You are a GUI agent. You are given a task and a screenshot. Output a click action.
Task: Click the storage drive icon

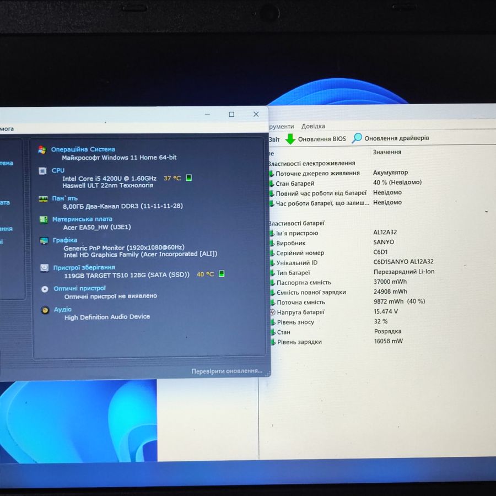[x=45, y=268]
